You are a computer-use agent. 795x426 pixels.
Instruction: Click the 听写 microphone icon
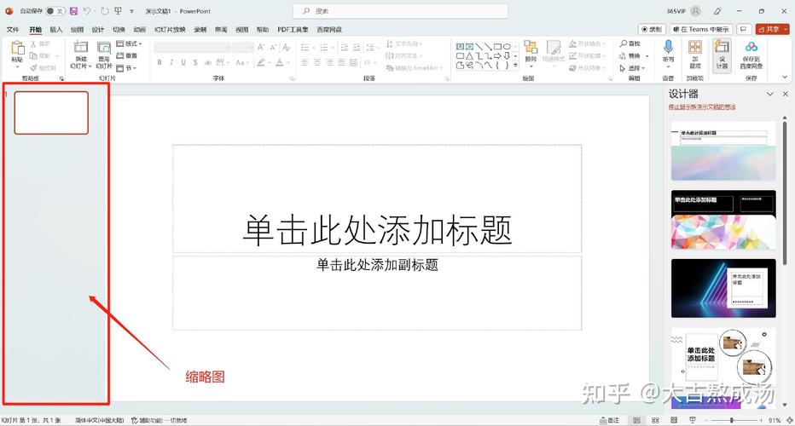[668, 47]
